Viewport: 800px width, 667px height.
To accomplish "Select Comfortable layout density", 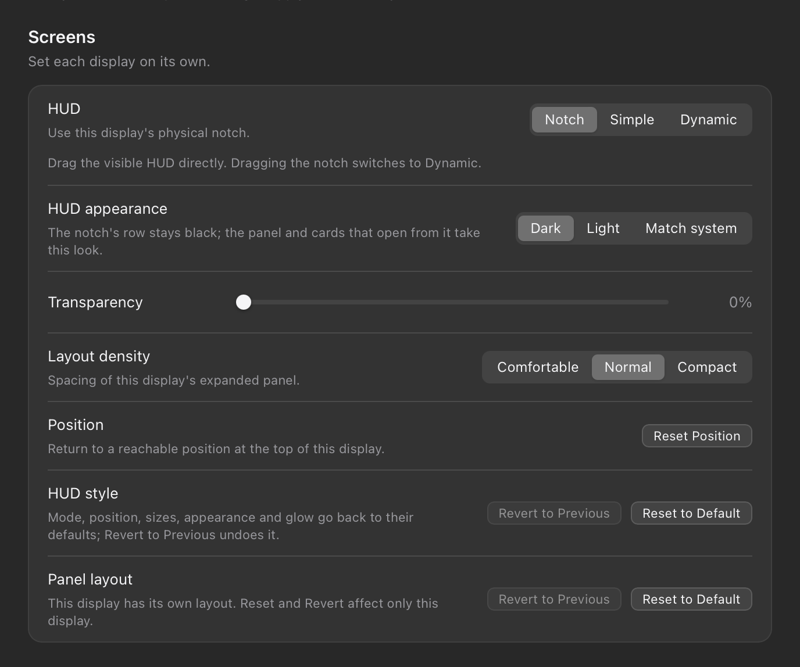I will pos(538,367).
